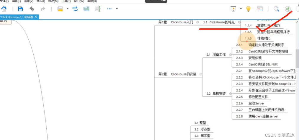Collapse the 1.1 ClickHouse的特点 branch
Screen dimensions: 299x140
click(239, 22)
